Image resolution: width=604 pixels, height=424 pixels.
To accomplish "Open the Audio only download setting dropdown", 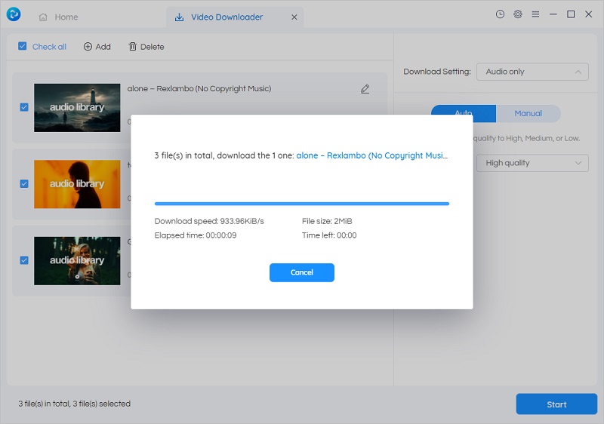I will click(x=532, y=72).
